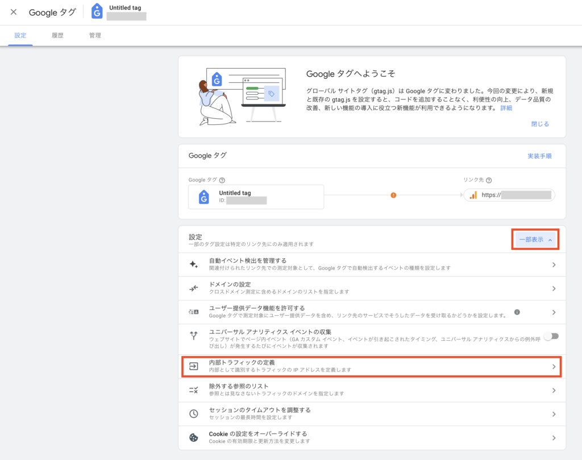Image resolution: width=582 pixels, height=460 pixels.
Task: Click the clock icon for セッションのタイムアウト
Action: coord(194,413)
